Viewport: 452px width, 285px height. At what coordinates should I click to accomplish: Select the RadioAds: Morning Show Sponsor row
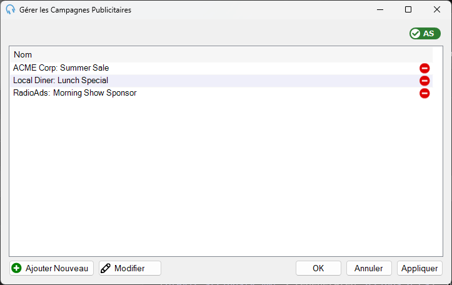221,93
